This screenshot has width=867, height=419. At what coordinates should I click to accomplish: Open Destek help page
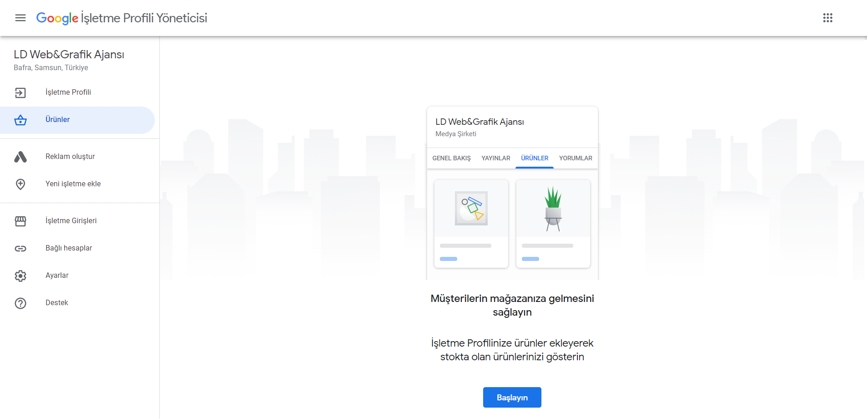77,303
